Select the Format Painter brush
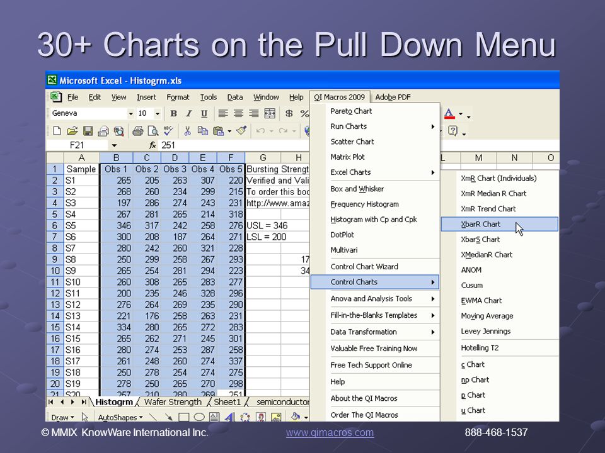Image resolution: width=605 pixels, height=453 pixels. (x=241, y=131)
